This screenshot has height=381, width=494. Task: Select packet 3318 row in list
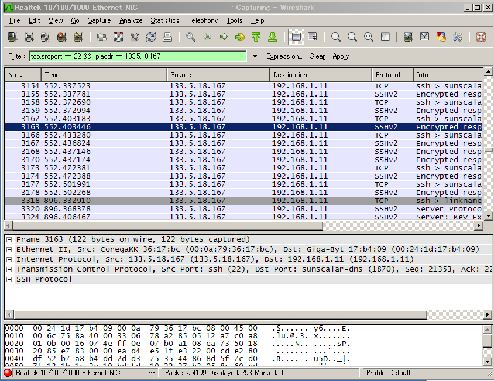coord(243,201)
